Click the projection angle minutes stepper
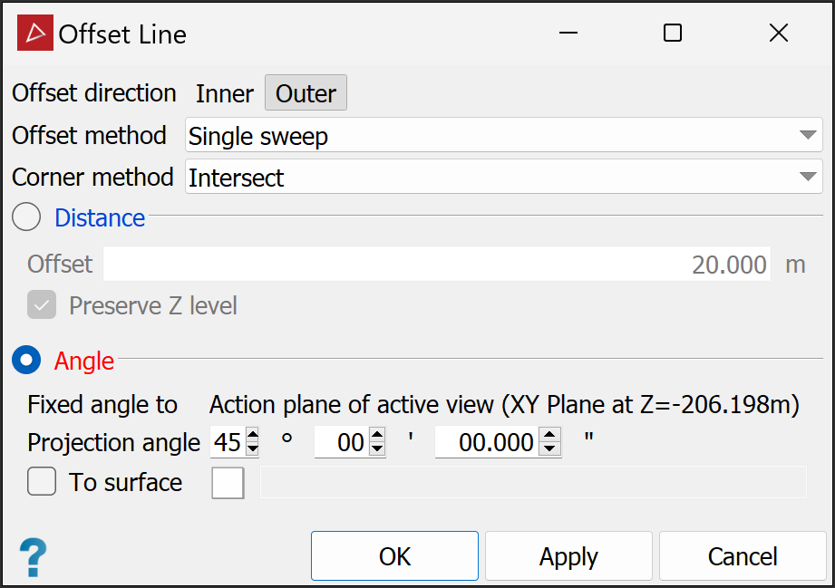 pos(377,443)
